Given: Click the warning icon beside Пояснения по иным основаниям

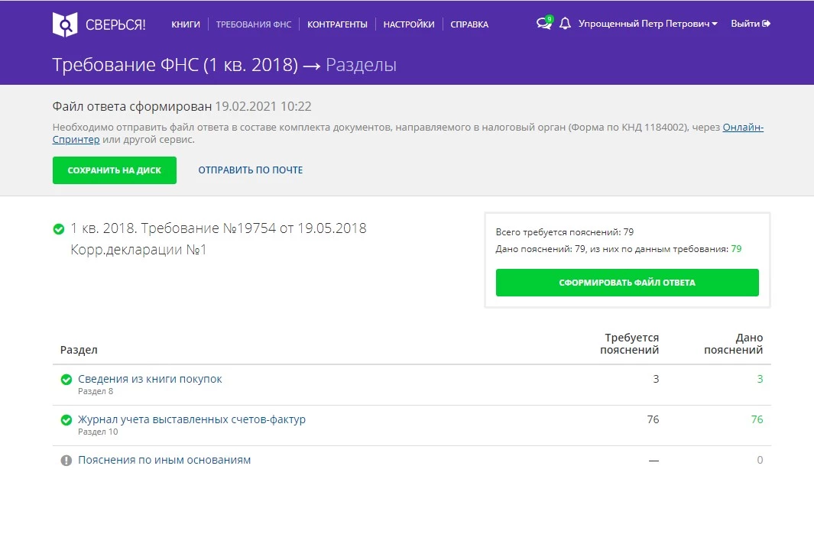Looking at the screenshot, I should click(66, 461).
